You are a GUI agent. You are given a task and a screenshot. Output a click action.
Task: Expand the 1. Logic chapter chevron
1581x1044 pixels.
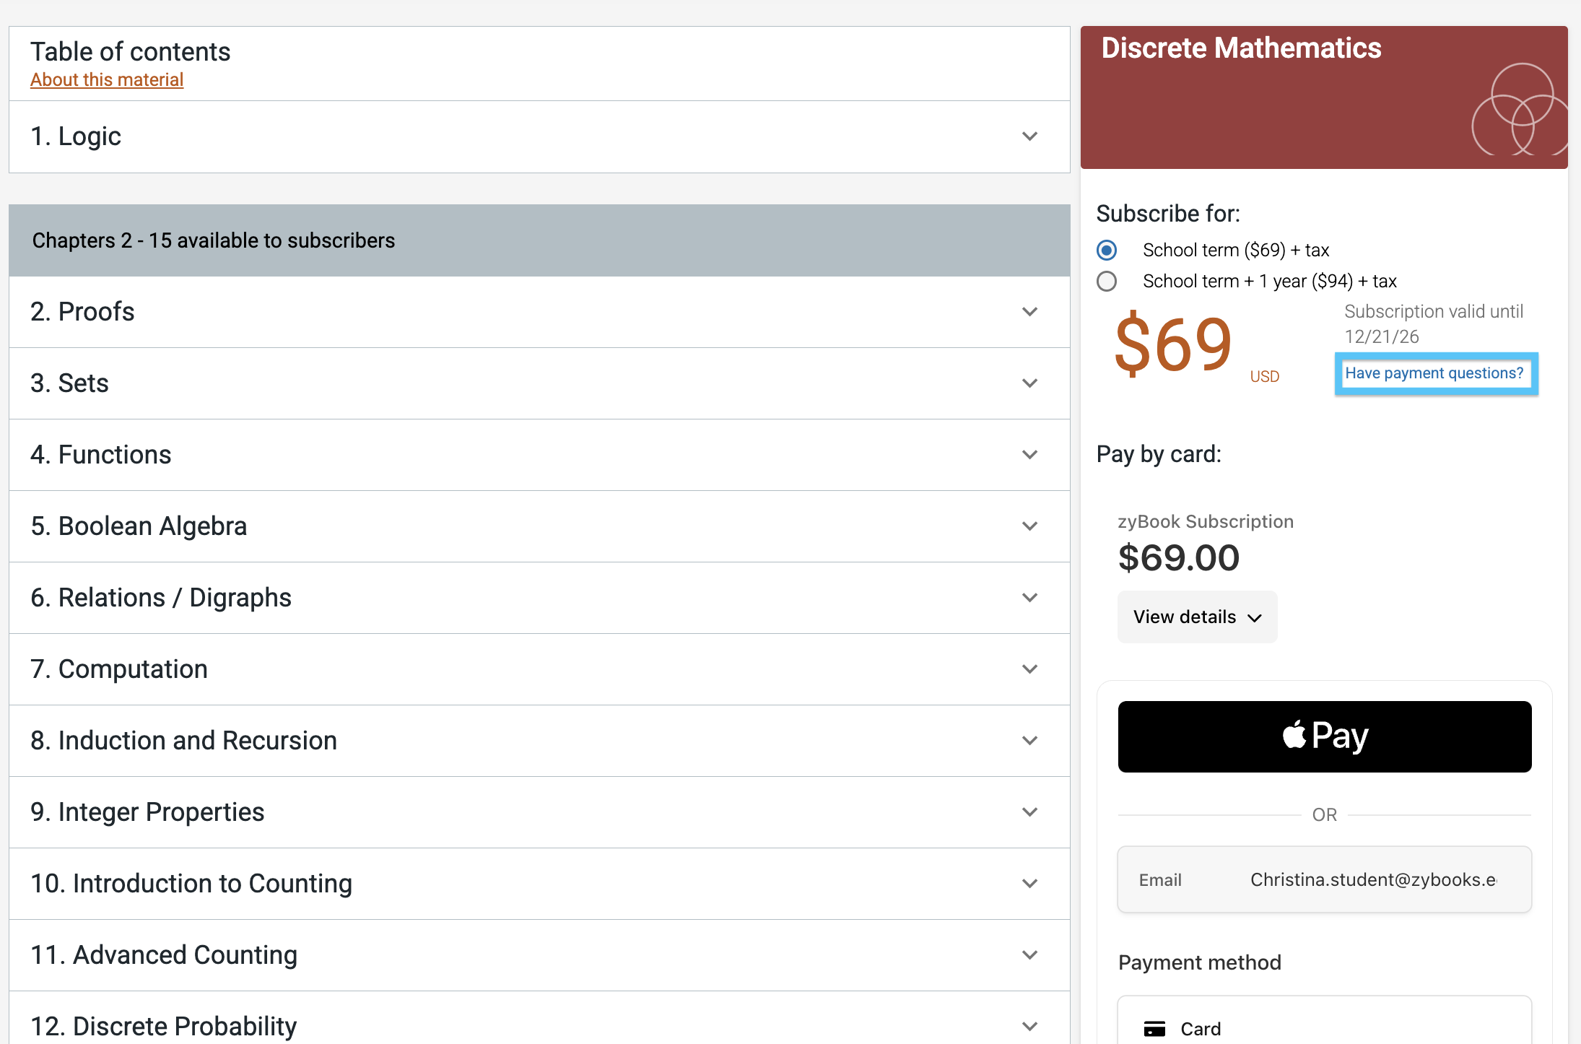point(1029,136)
